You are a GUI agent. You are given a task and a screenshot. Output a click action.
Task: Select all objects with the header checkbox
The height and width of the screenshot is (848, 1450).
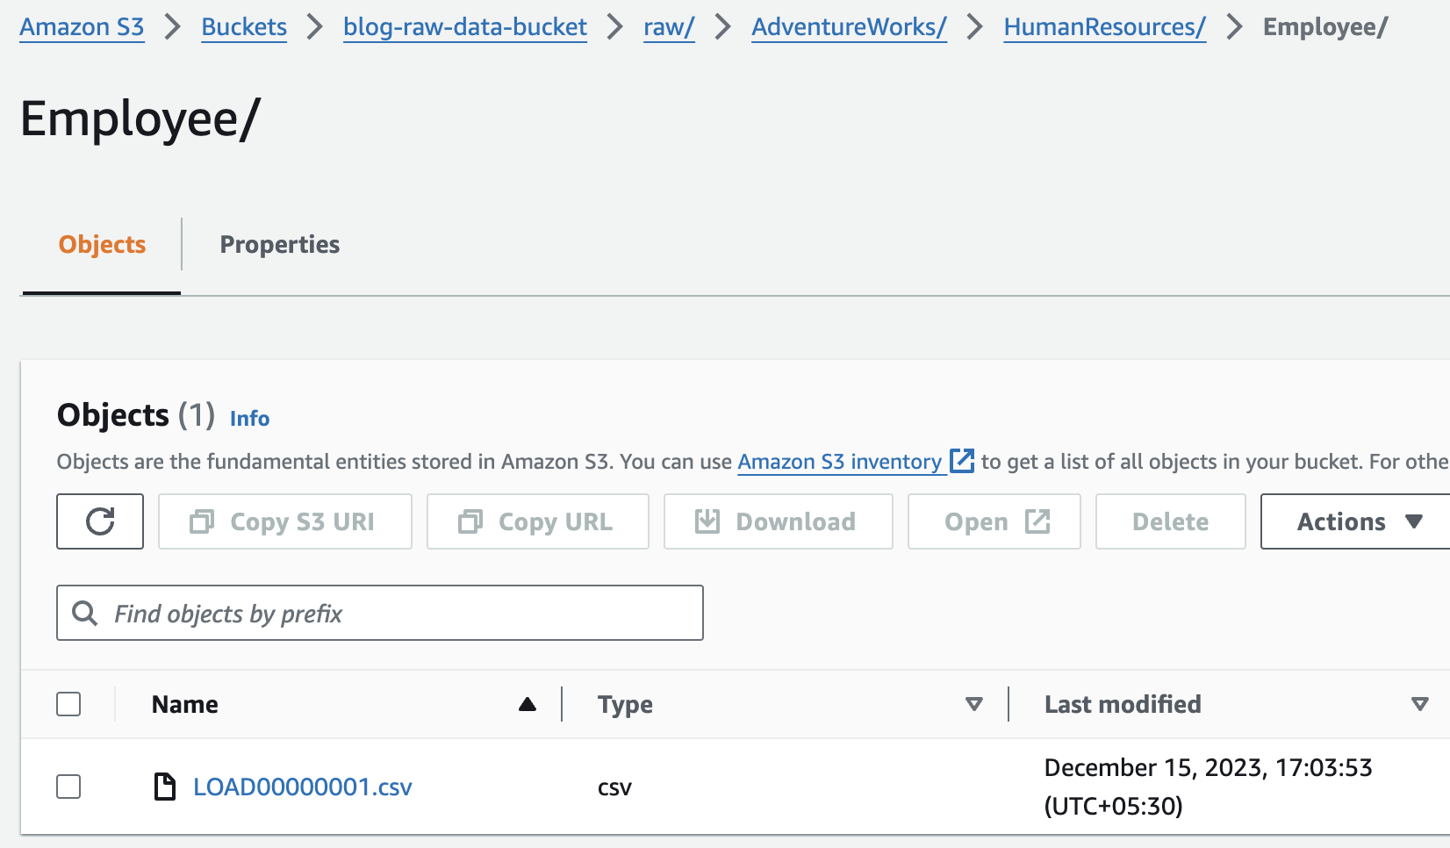point(68,704)
